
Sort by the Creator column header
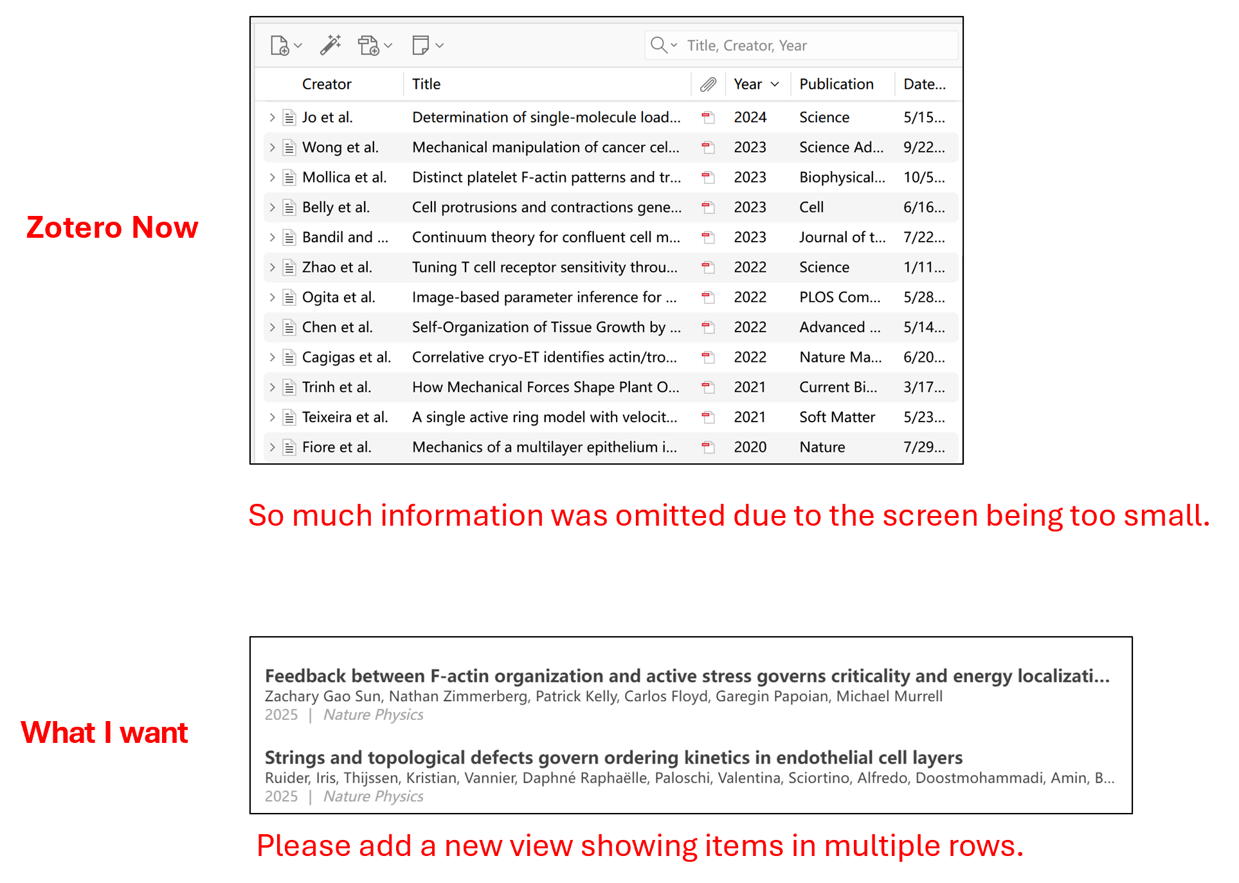[x=327, y=84]
